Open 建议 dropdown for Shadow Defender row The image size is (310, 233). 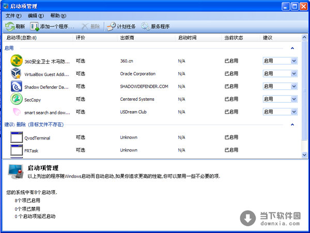[x=294, y=86]
